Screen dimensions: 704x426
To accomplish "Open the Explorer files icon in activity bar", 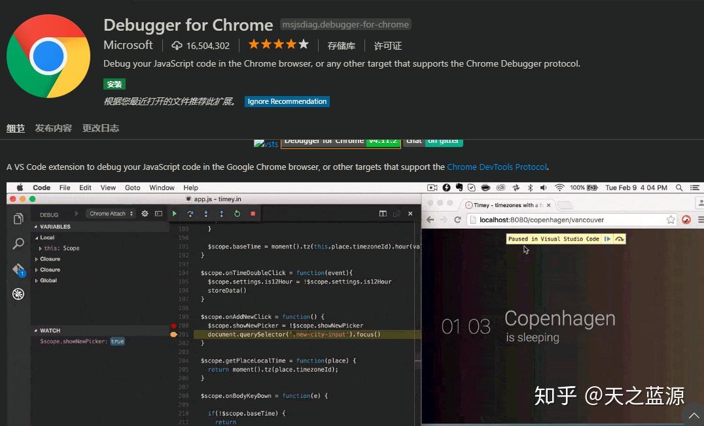I will 18,219.
